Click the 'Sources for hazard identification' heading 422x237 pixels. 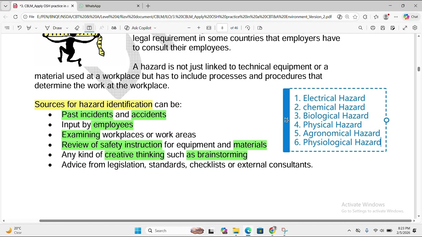93,105
